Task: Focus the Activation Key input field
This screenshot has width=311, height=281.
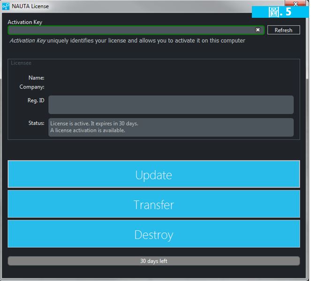Action: coord(131,30)
